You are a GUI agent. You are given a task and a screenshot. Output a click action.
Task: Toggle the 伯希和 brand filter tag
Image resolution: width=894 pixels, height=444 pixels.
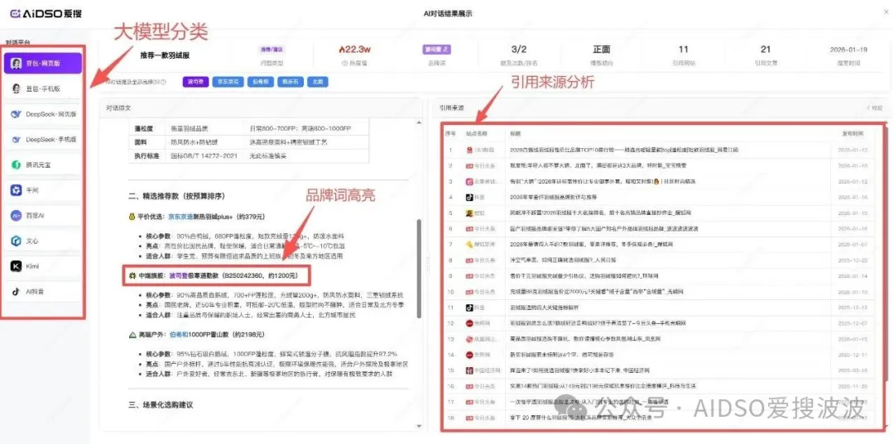click(x=261, y=82)
